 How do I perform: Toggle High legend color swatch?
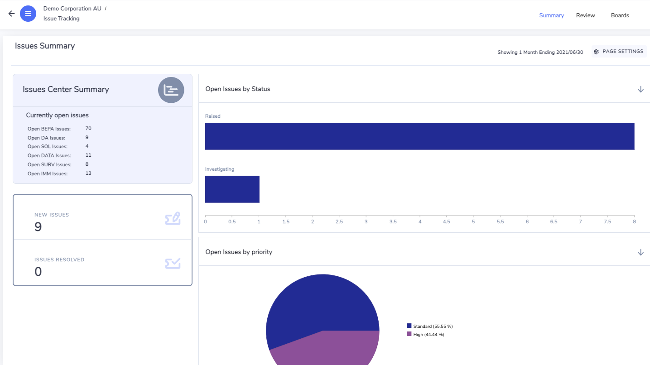pos(409,334)
